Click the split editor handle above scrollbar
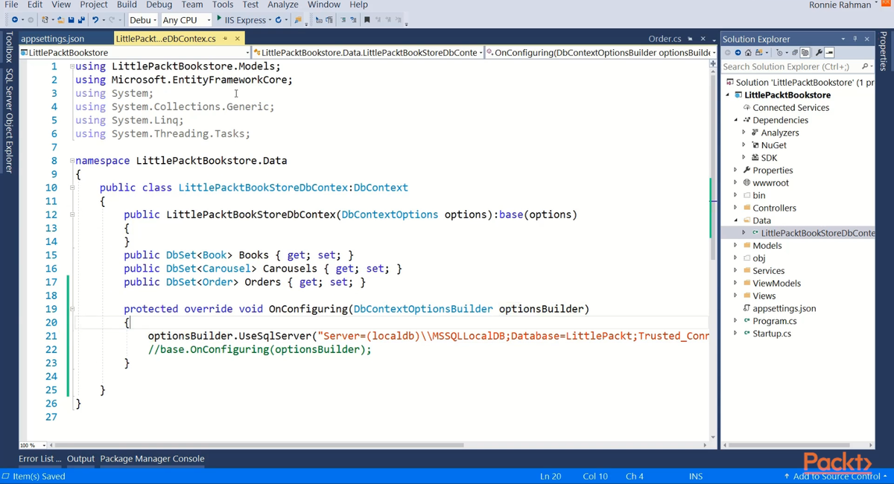The height and width of the screenshot is (484, 894). pos(713,63)
